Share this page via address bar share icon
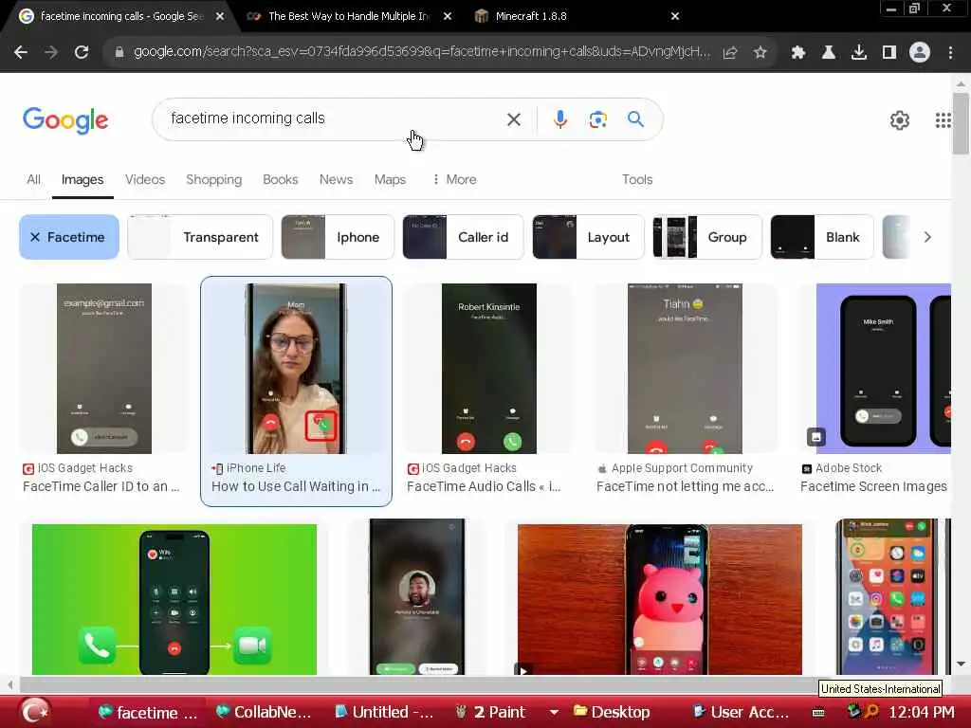 click(730, 53)
